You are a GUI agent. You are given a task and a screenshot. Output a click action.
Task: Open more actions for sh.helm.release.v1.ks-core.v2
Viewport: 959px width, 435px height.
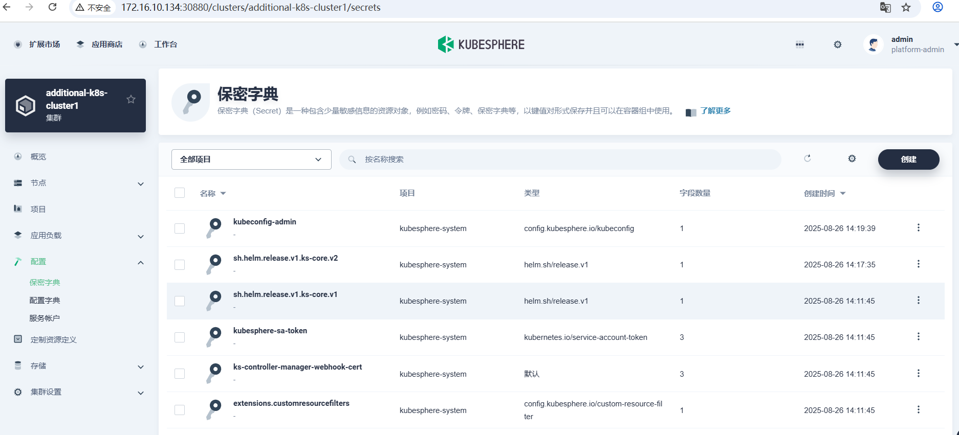pos(919,264)
